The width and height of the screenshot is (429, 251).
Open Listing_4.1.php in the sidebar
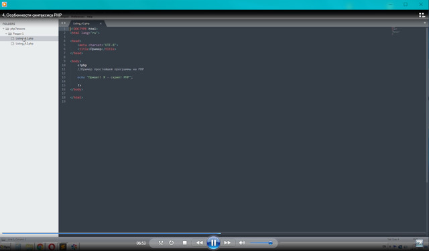pos(24,38)
